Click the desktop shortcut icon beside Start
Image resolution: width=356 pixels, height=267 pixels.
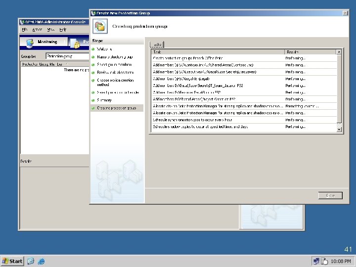(31, 261)
